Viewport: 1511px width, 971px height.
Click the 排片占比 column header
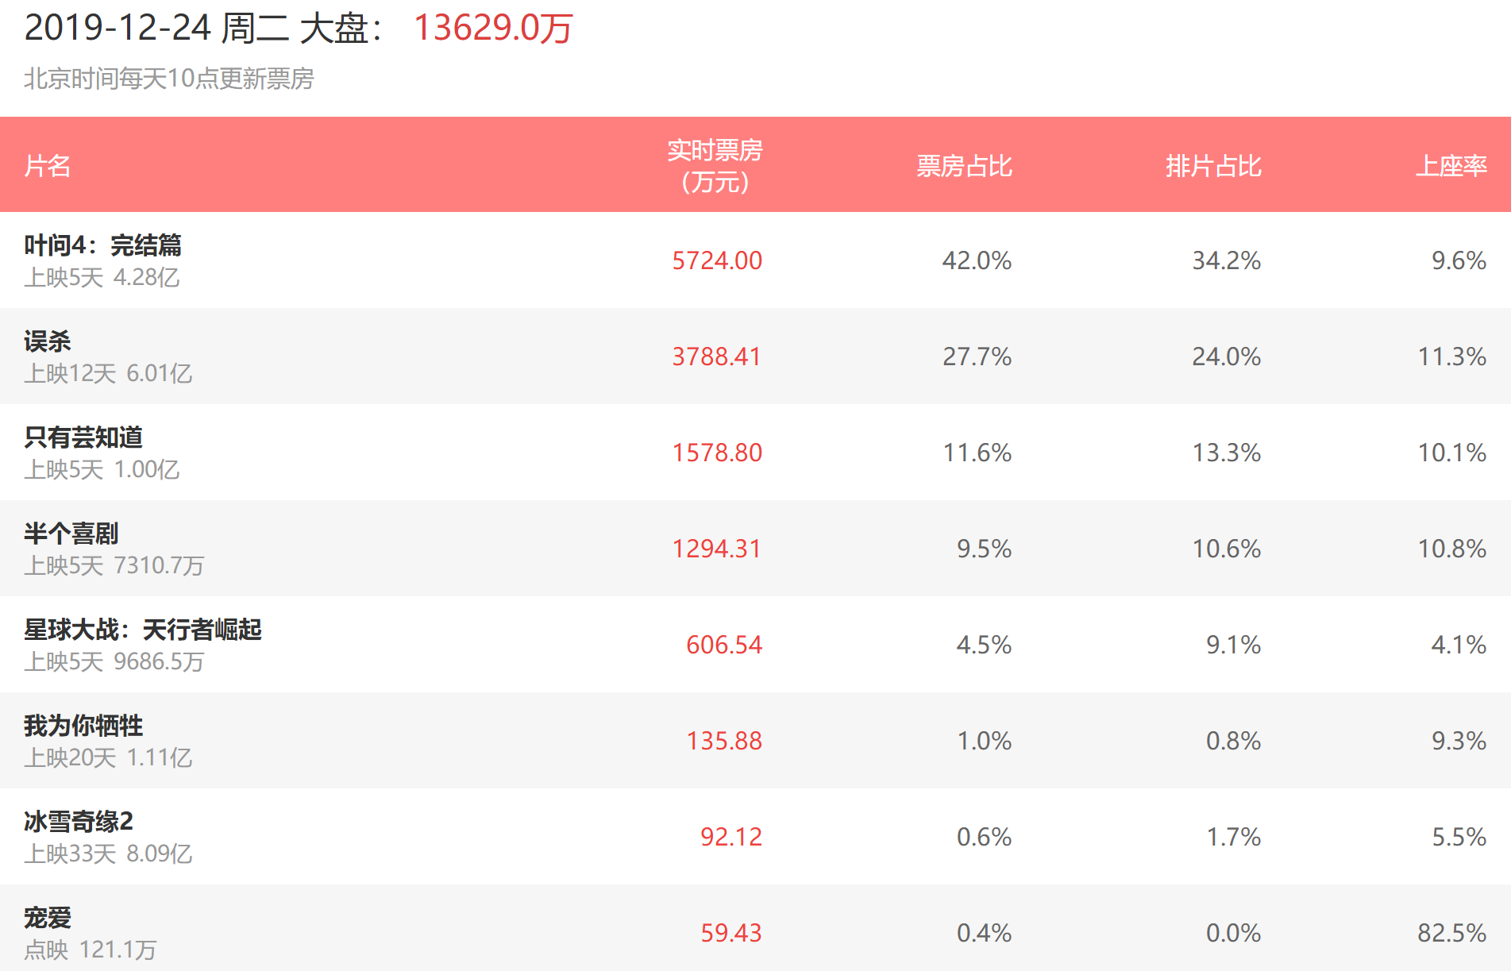(1213, 166)
